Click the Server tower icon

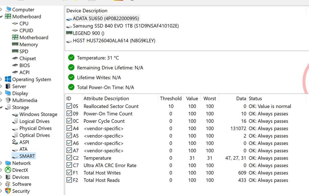(8, 86)
